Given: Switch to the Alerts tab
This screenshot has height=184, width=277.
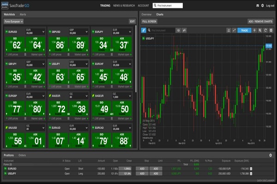Looking at the screenshot, I should [x=23, y=14].
